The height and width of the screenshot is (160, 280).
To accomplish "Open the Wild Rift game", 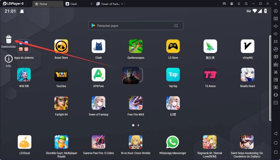I will click(24, 75).
